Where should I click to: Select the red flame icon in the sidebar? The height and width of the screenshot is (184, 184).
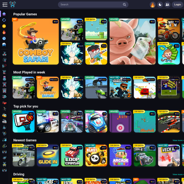[x=4, y=32]
